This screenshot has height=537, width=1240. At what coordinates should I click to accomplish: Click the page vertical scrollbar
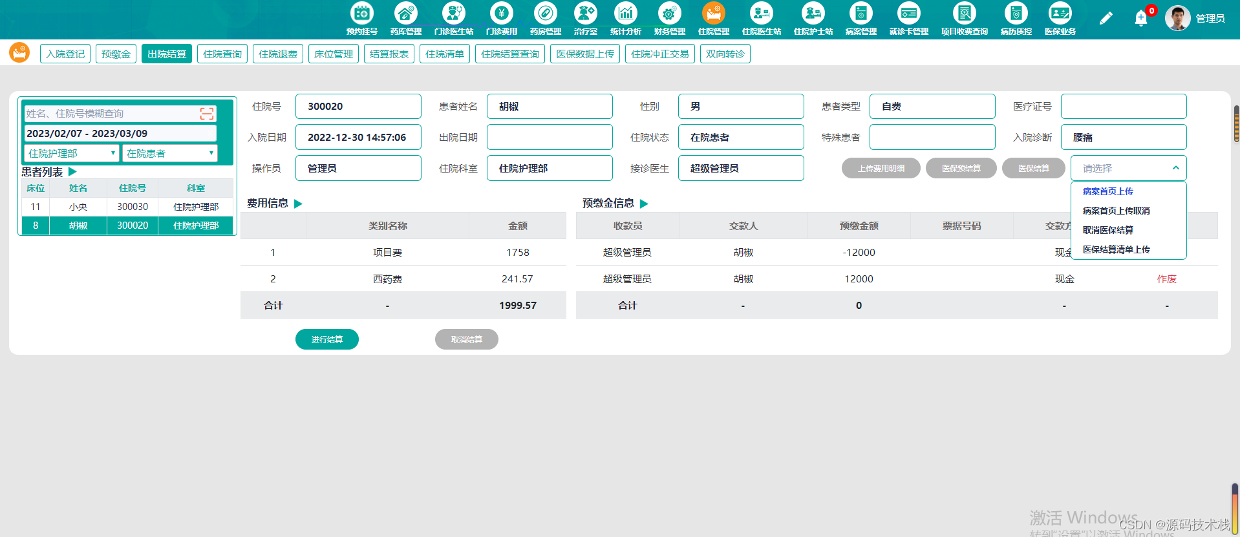click(x=1236, y=123)
